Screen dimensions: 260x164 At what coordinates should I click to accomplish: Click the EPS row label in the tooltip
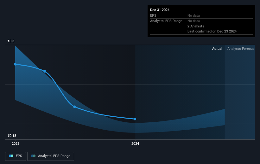153,15
